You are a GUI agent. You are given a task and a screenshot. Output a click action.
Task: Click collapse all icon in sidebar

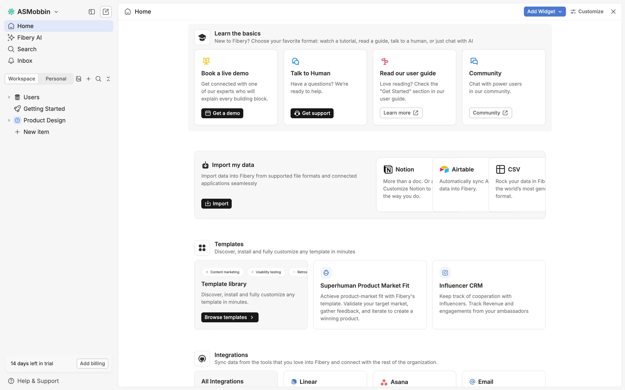tap(108, 79)
